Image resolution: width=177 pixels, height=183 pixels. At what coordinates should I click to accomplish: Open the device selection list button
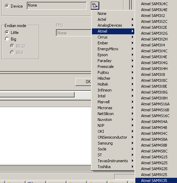95,6
